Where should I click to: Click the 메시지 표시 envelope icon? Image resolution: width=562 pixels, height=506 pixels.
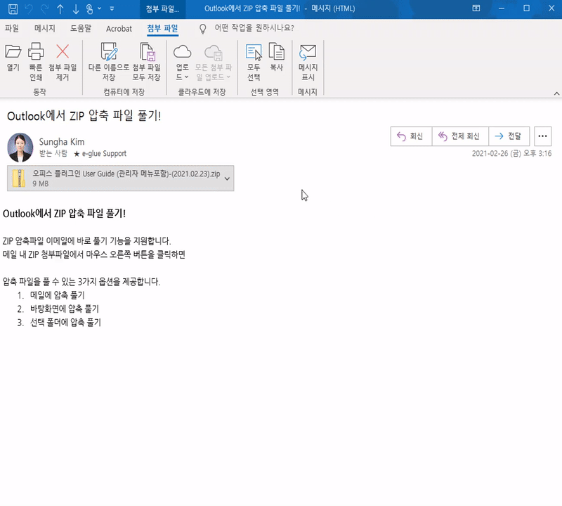click(x=308, y=62)
